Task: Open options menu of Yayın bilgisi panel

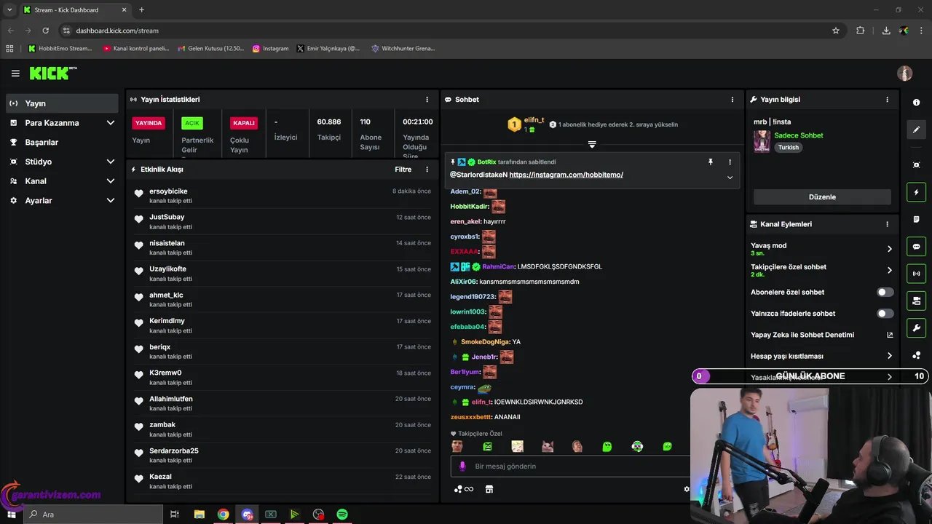Action: pos(887,99)
